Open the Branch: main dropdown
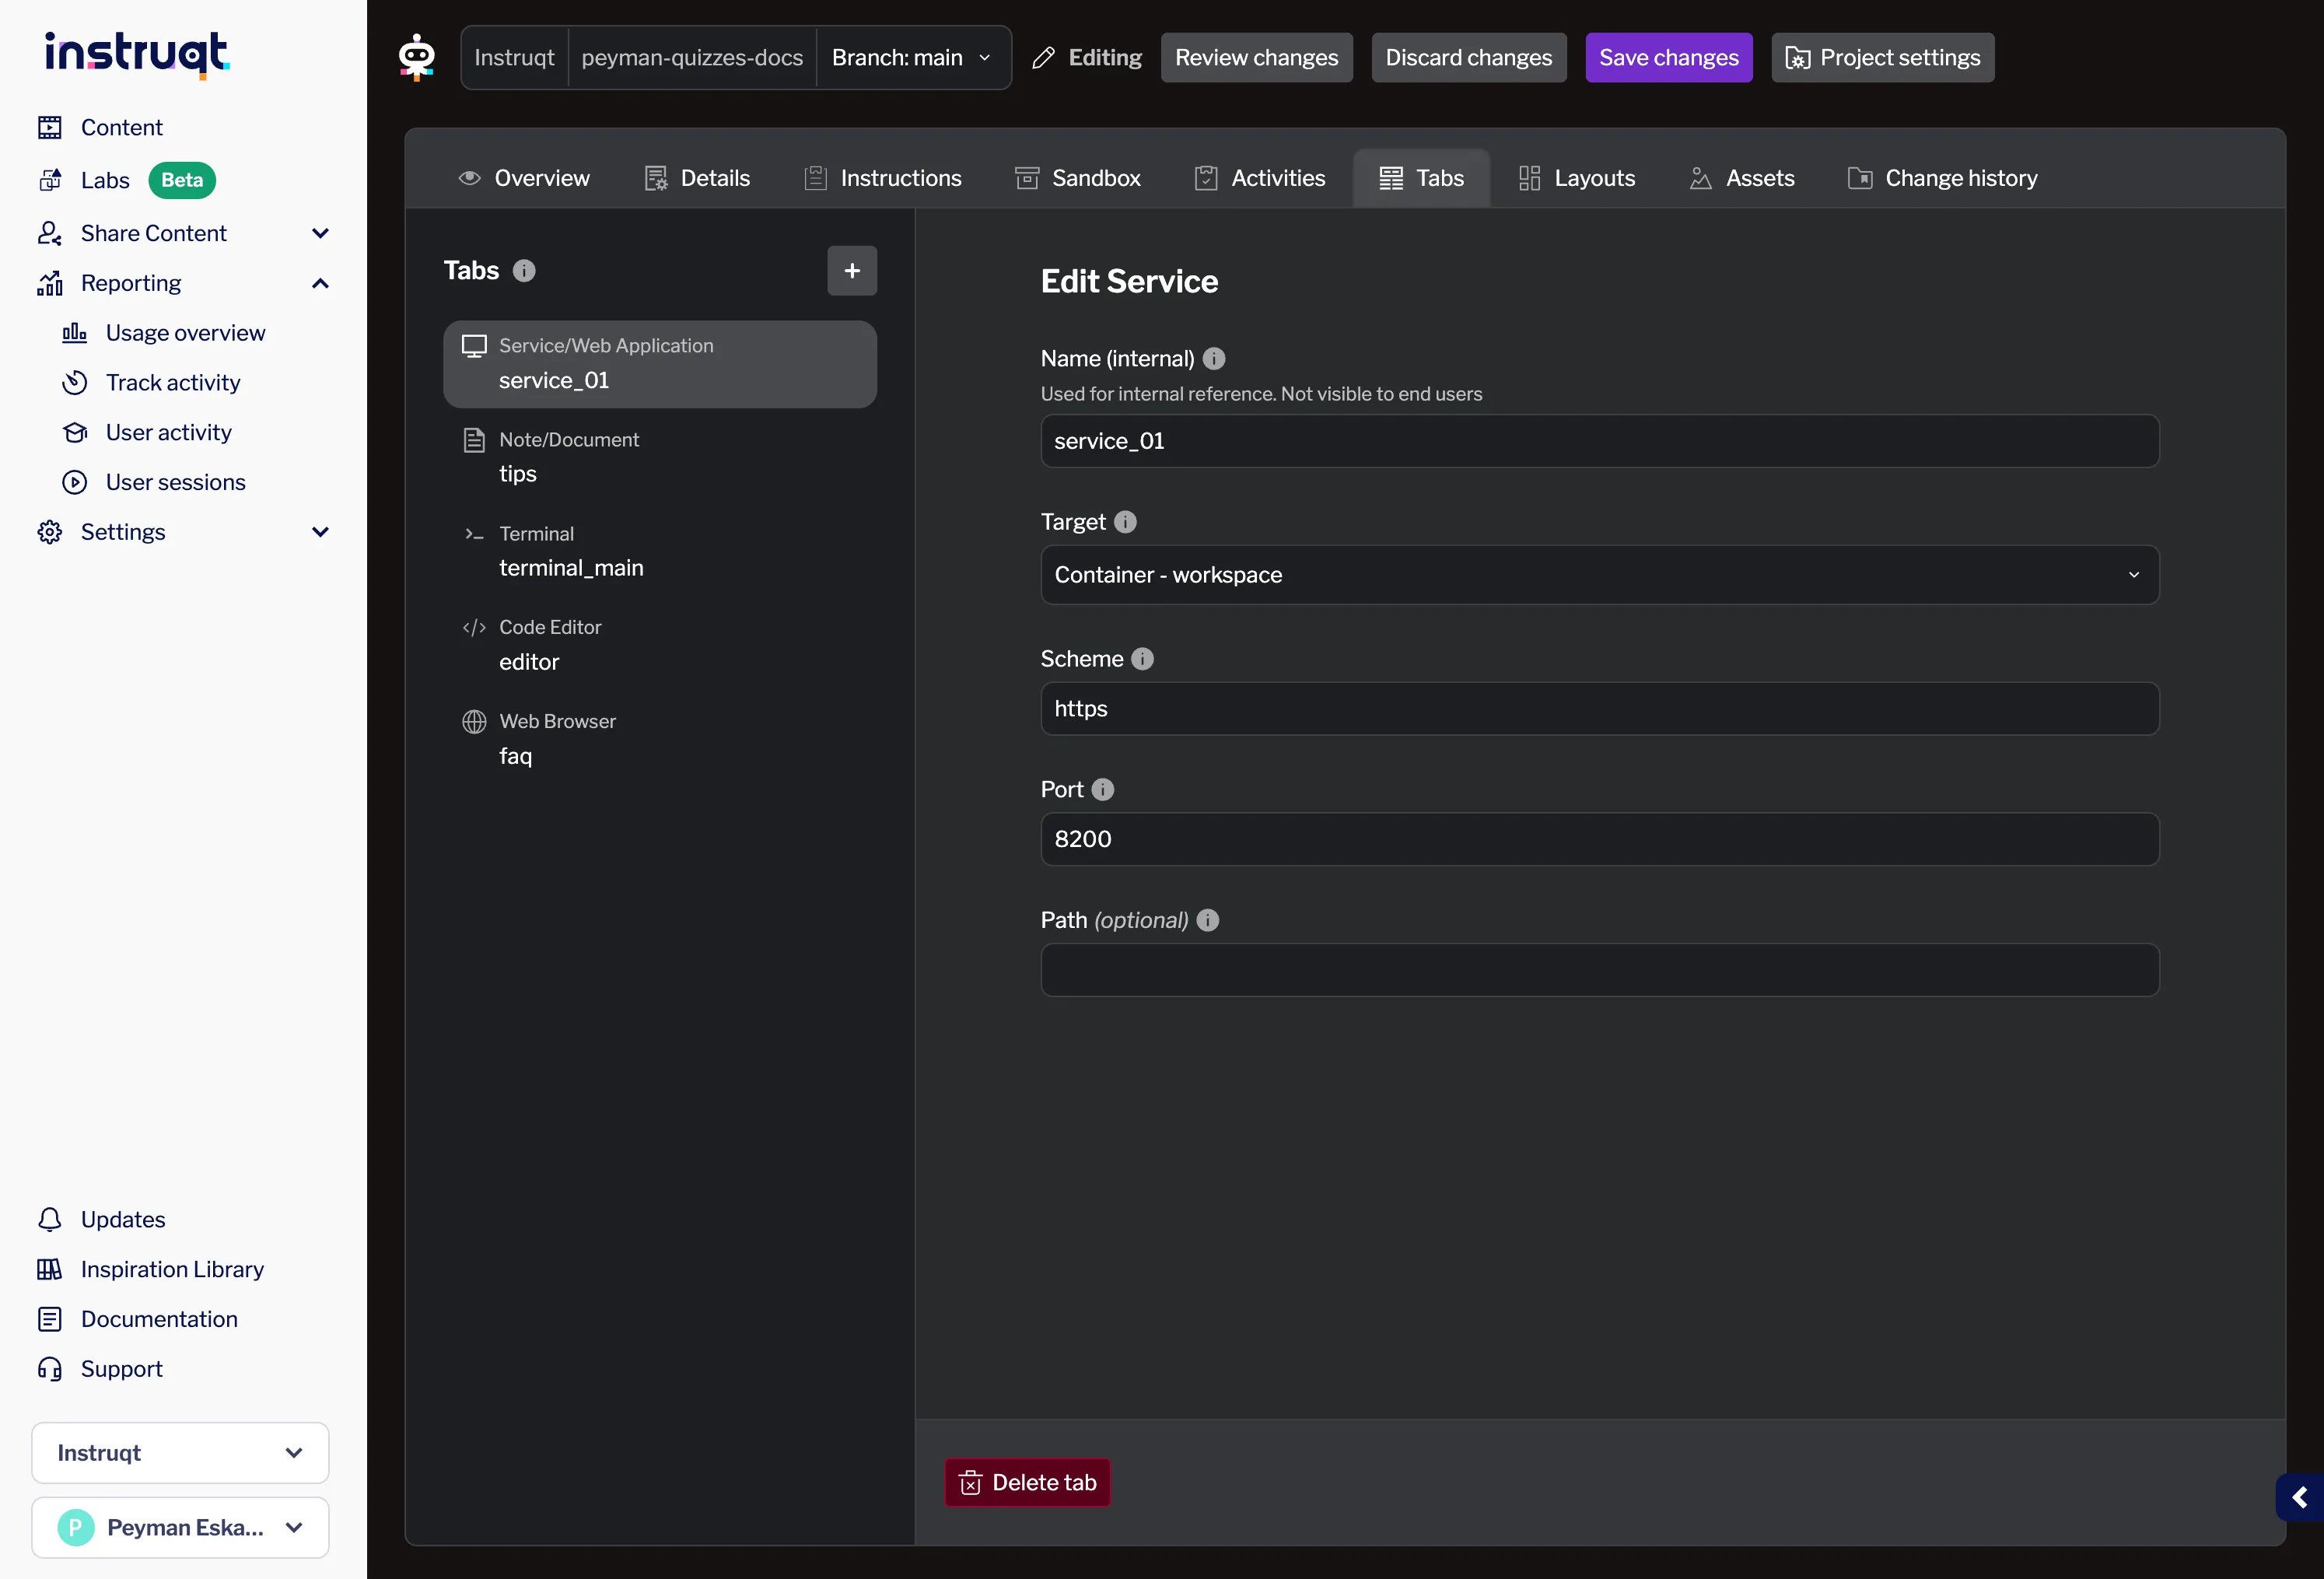Image resolution: width=2324 pixels, height=1579 pixels. [910, 57]
